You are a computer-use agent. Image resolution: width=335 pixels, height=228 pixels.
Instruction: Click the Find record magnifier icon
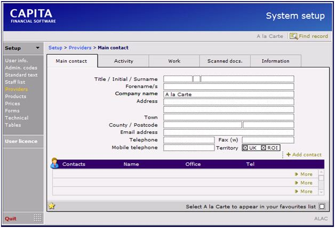293,36
